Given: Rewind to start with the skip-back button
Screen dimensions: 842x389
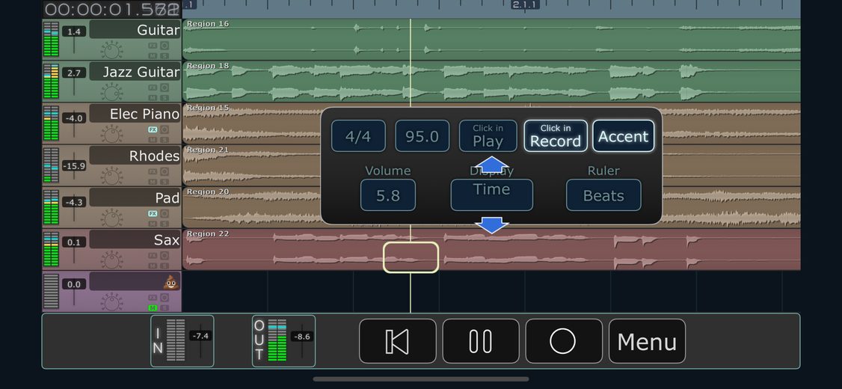Looking at the screenshot, I should pos(397,341).
